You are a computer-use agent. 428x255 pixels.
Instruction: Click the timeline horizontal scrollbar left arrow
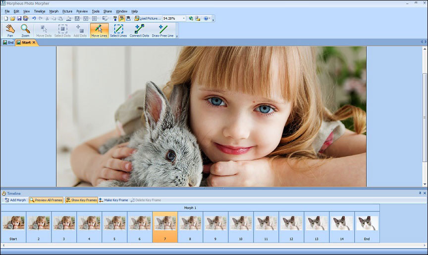coord(3,245)
